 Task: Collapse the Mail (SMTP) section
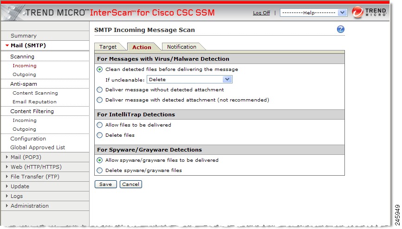(x=7, y=45)
